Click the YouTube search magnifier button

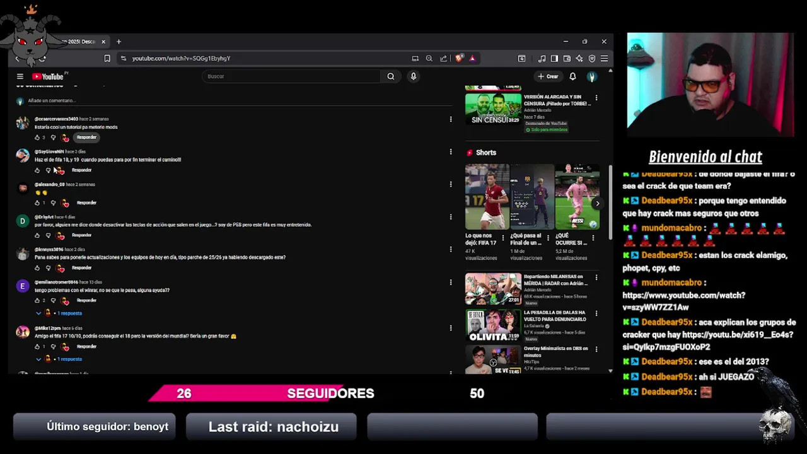pyautogui.click(x=391, y=76)
